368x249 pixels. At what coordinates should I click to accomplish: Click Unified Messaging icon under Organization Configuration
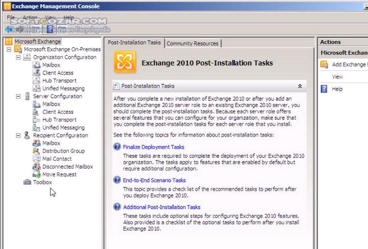tap(36, 88)
